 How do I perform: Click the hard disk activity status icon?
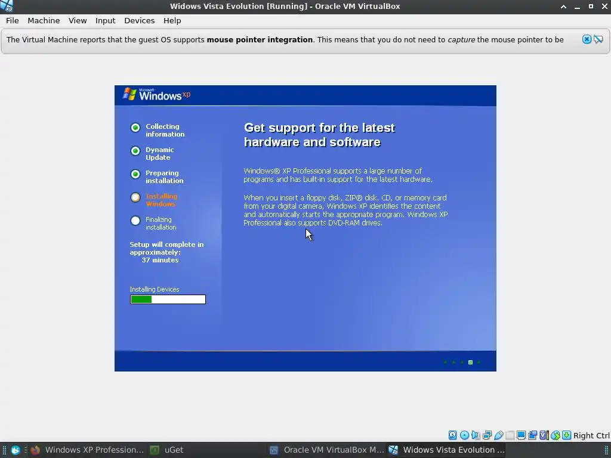point(452,435)
